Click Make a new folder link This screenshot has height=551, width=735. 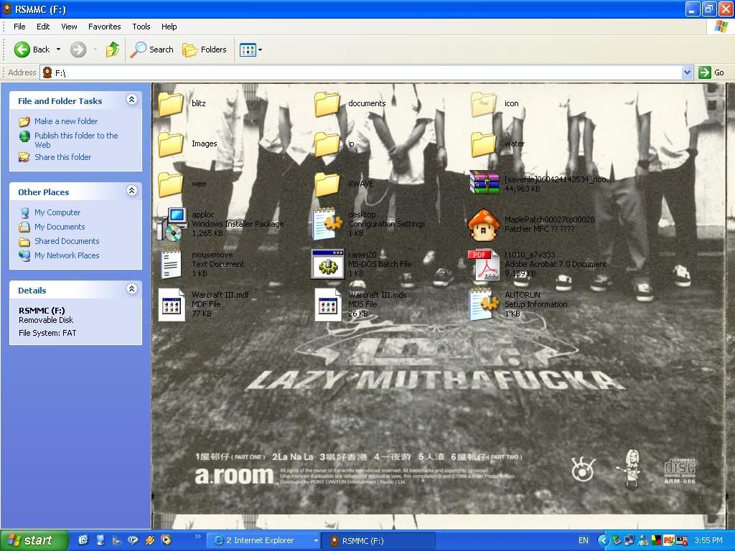coord(66,121)
